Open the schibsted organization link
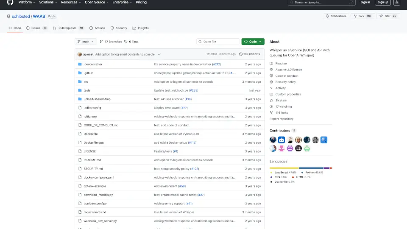Viewport: 407px width, 229px height. click(x=21, y=17)
